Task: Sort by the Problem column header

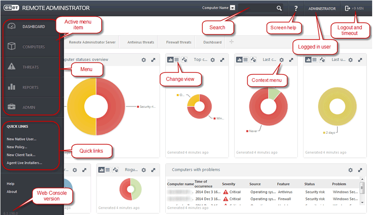Action: [339, 184]
